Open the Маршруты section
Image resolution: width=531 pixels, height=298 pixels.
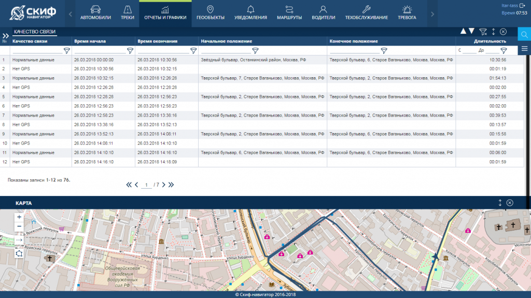tap(289, 13)
